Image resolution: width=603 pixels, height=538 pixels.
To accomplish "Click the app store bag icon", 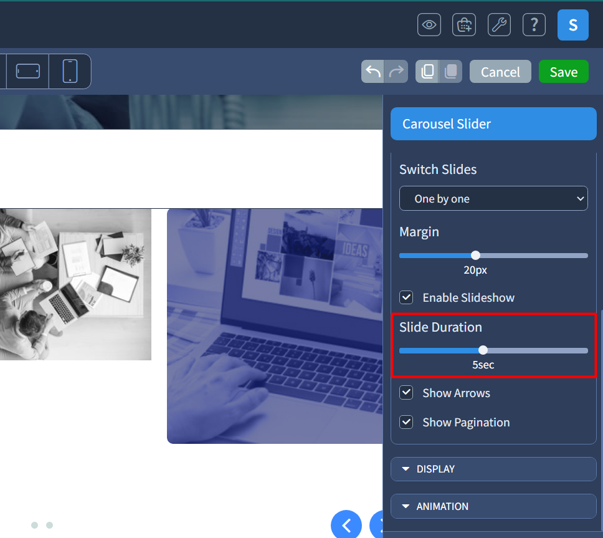I will 463,25.
